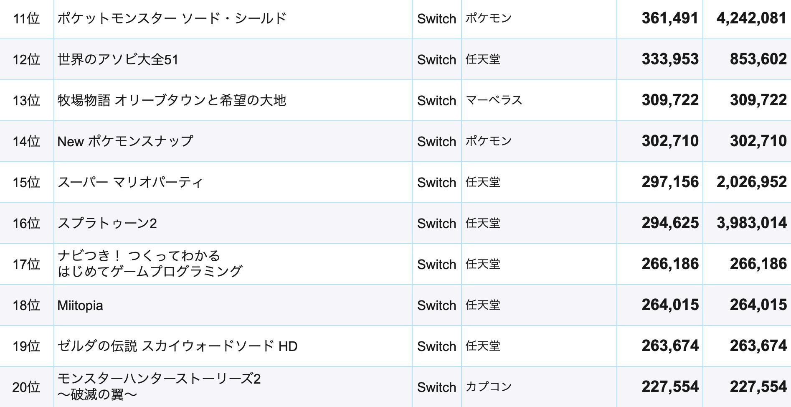Click the 11位 rank cell
Image resolution: width=791 pixels, height=407 pixels.
pyautogui.click(x=26, y=18)
